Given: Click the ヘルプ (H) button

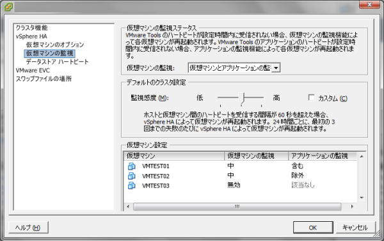Looking at the screenshot, I should click(28, 228).
